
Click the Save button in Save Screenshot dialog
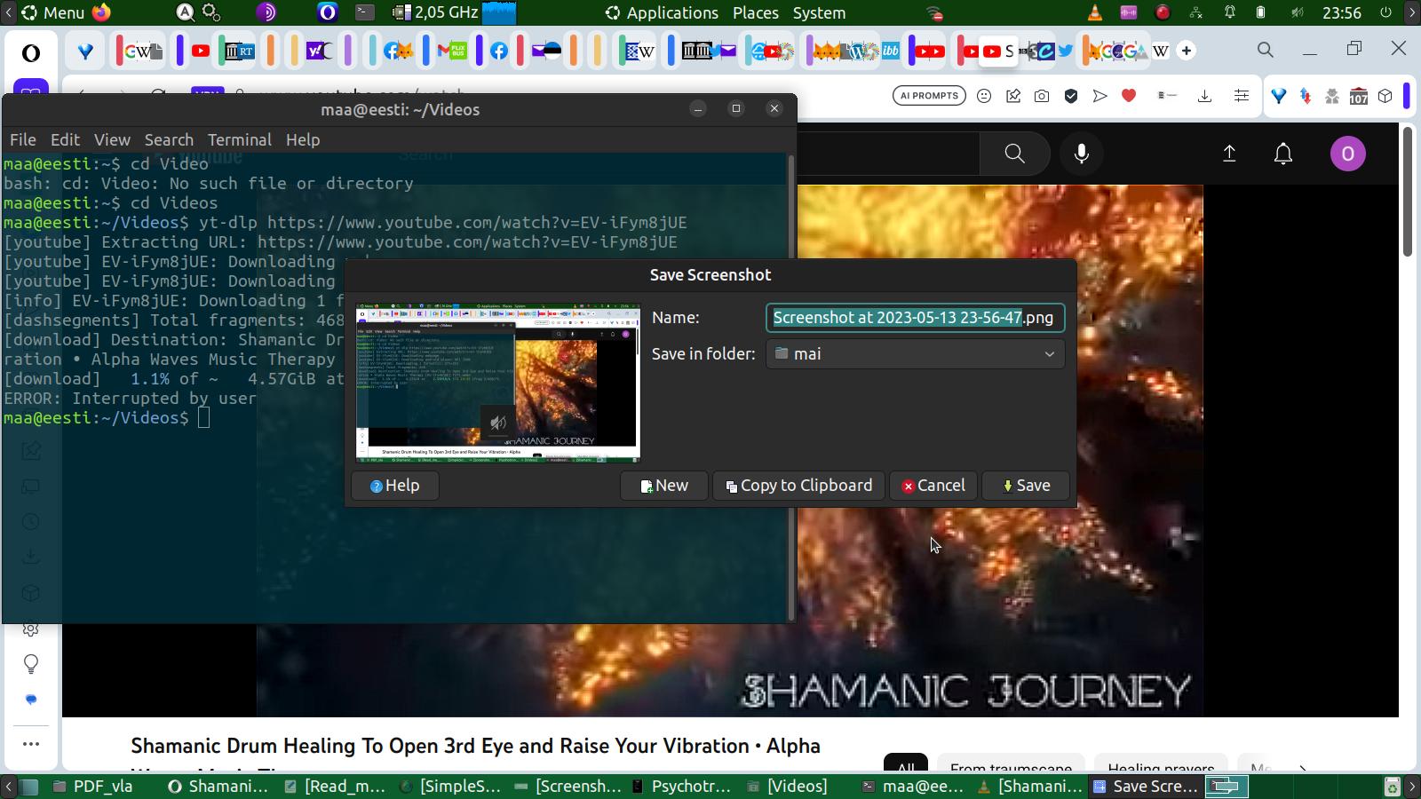click(x=1026, y=486)
